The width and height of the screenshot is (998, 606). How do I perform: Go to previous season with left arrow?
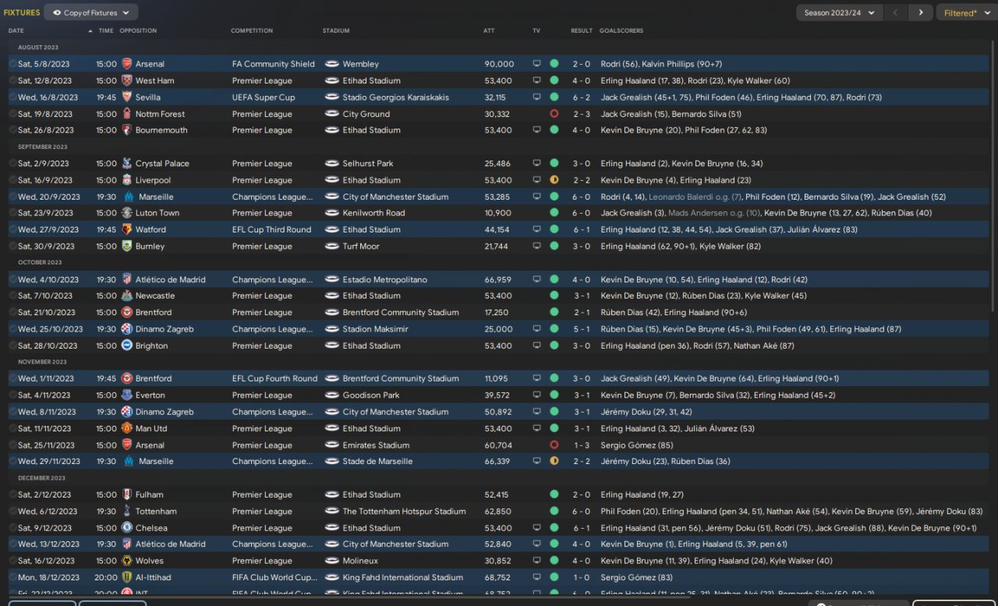point(896,12)
